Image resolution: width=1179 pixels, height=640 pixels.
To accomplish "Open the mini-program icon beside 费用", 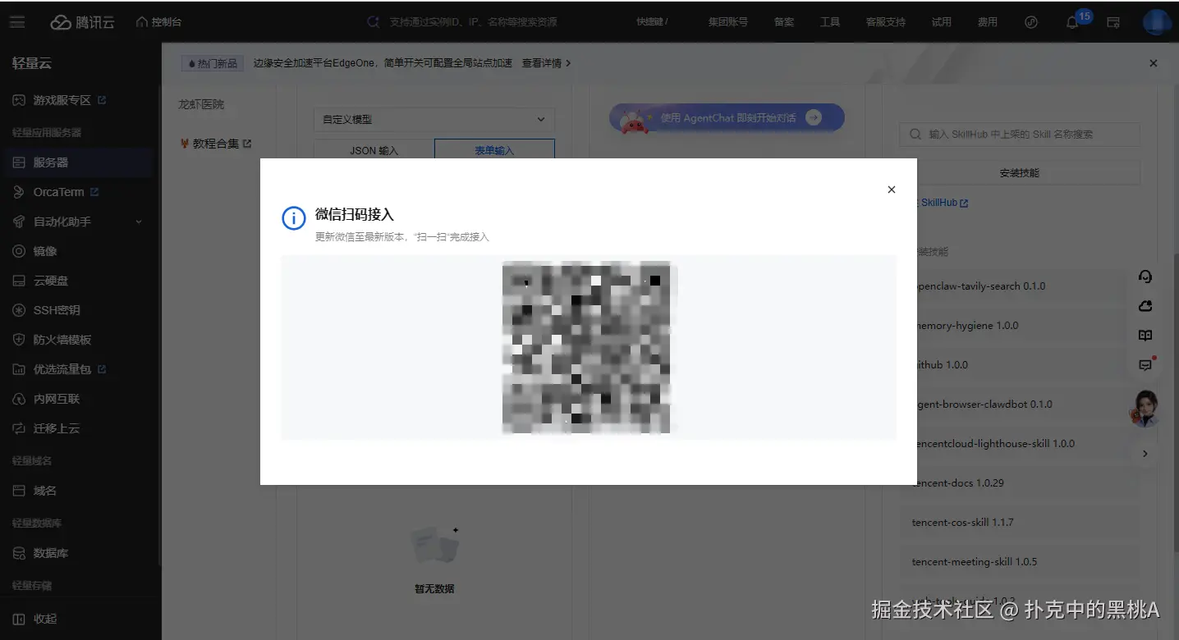I will coord(1032,22).
